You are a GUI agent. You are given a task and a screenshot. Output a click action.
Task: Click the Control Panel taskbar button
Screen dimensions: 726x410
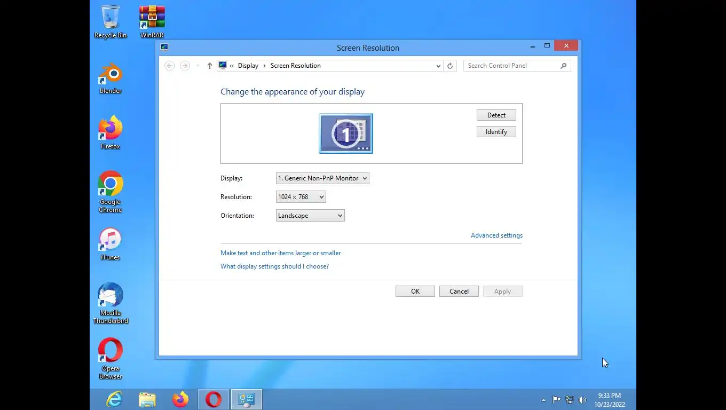[247, 399]
